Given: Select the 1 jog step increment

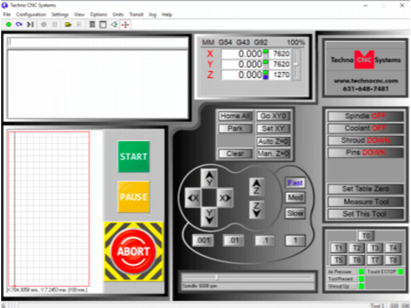Looking at the screenshot, I should pos(295,241).
